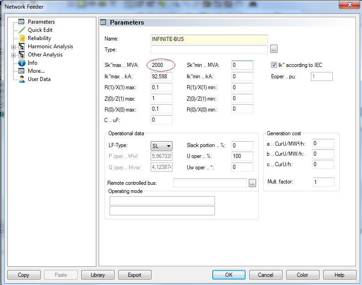Select Info in the tree
Screen dimensions: 362x285
[x=32, y=63]
